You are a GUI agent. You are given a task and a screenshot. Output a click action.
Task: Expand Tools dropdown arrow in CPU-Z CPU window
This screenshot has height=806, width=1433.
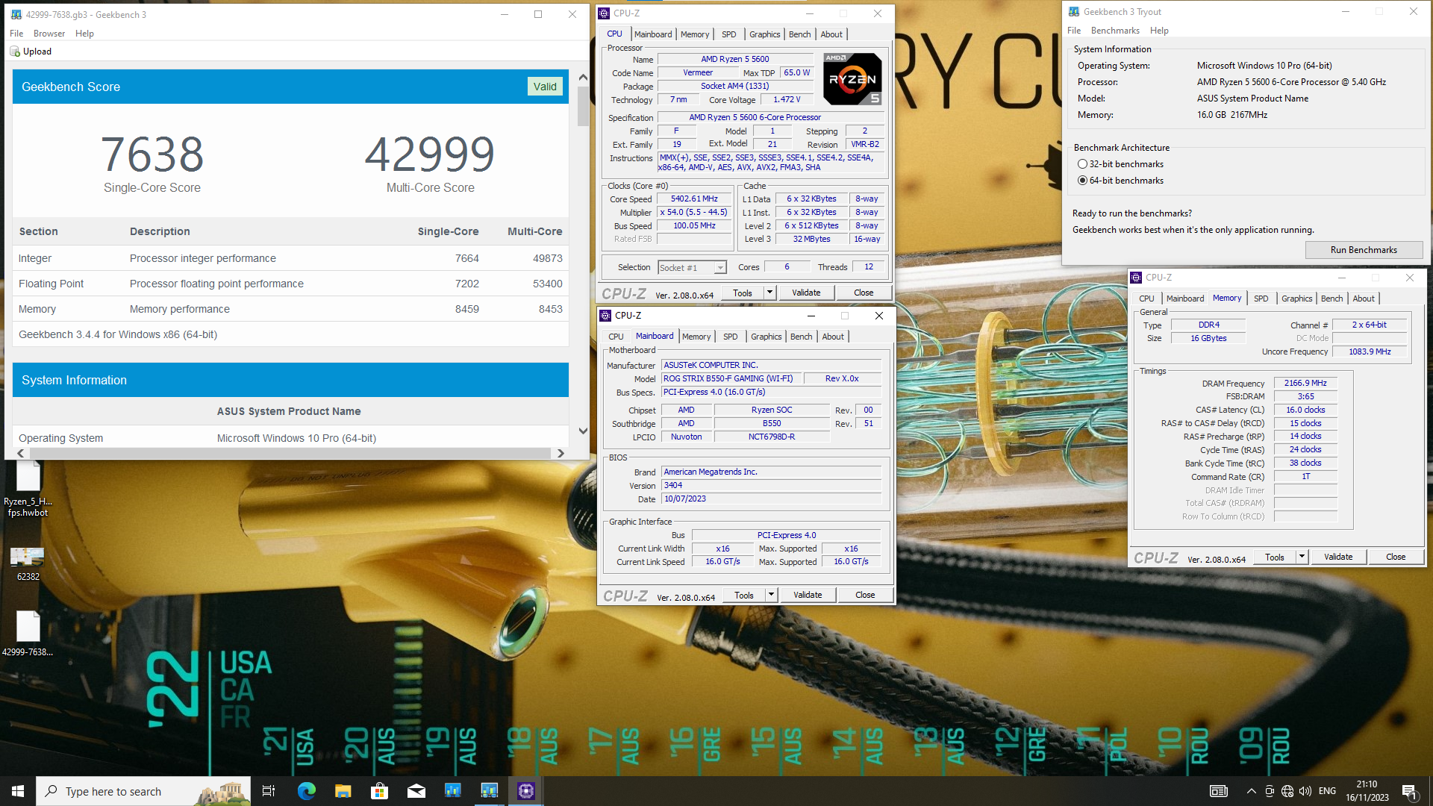point(769,293)
